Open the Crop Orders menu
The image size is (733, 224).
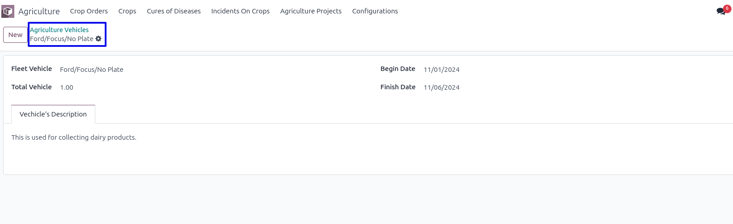click(x=89, y=11)
